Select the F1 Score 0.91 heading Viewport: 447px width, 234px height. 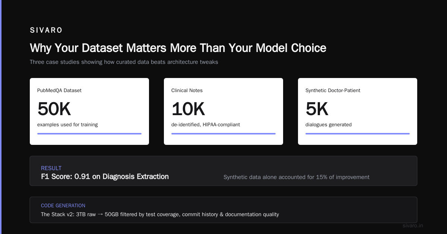pos(105,176)
